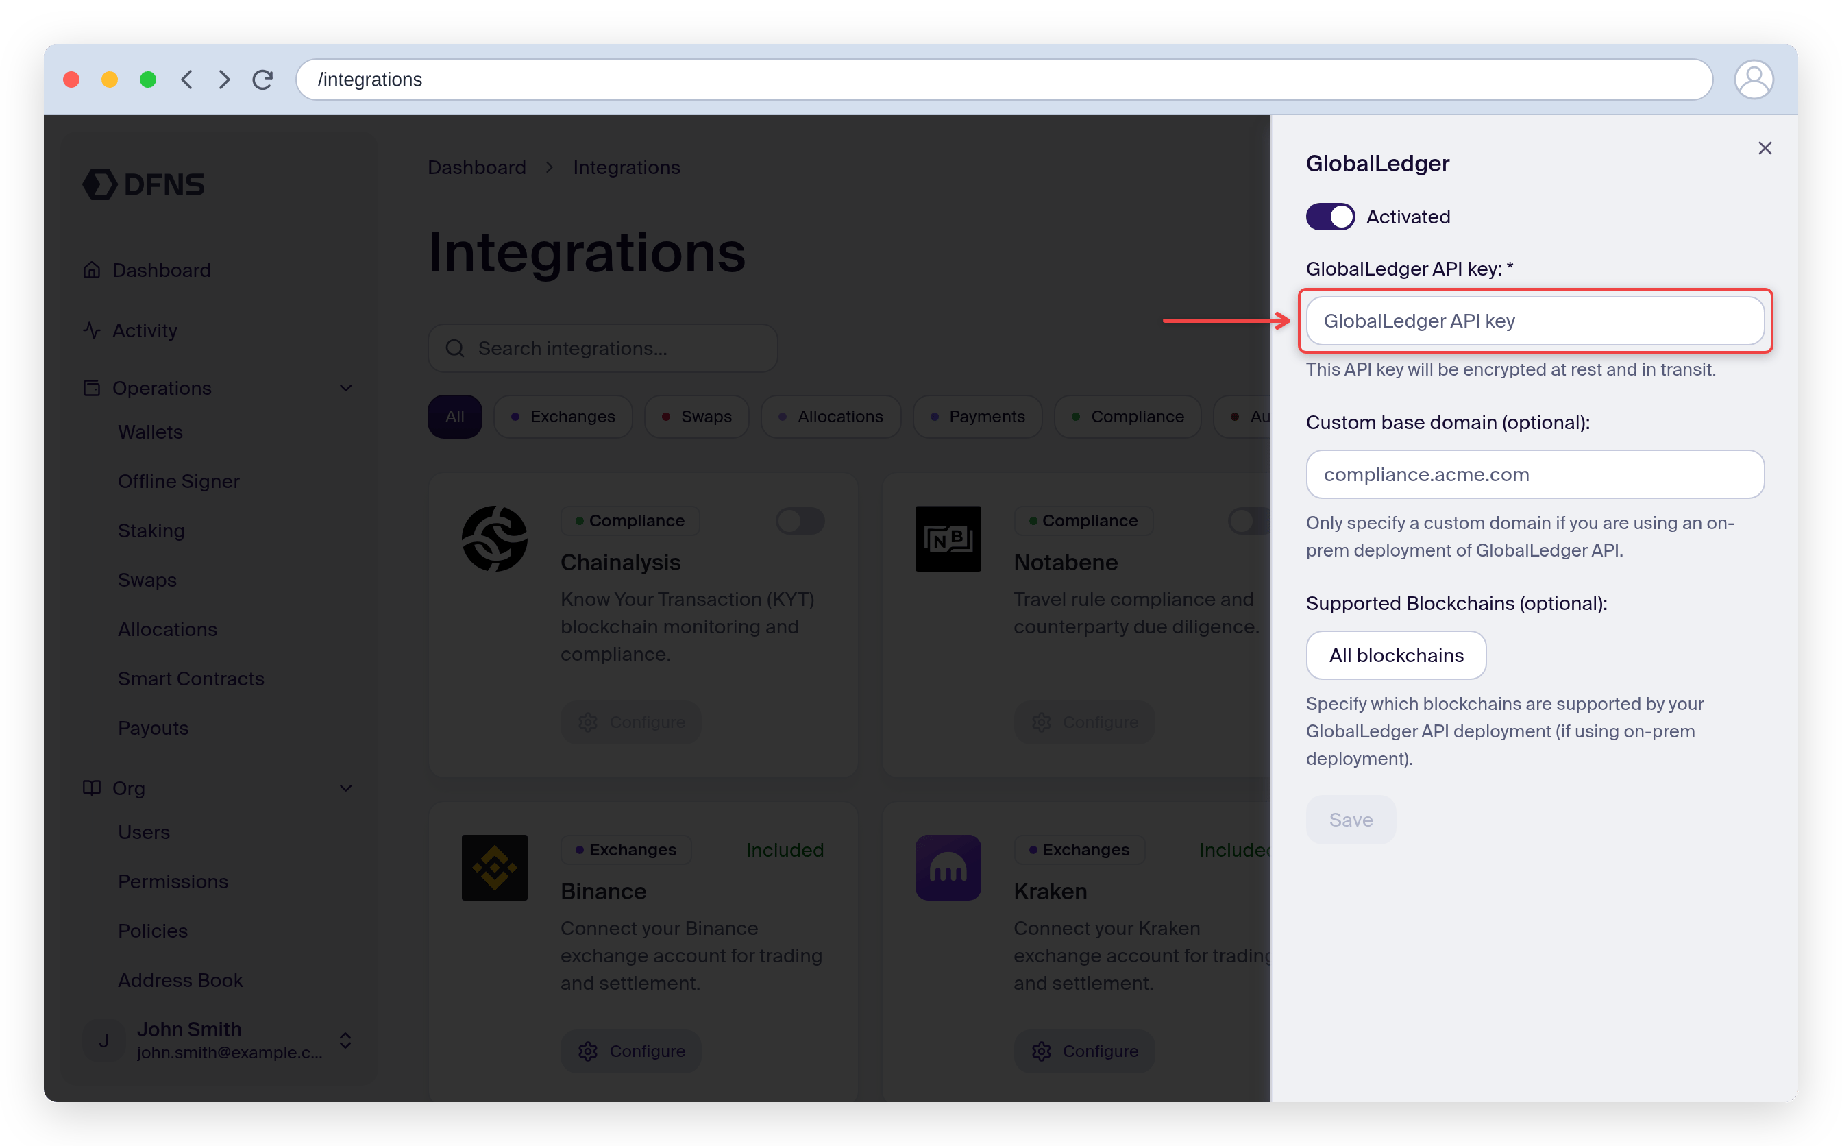Viewport: 1842px width, 1146px height.
Task: Turn off the GlobalLedger Activated switch
Action: 1330,217
